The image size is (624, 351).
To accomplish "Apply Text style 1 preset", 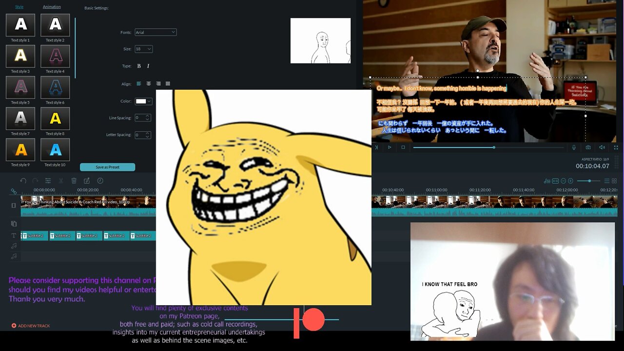I will [x=20, y=25].
